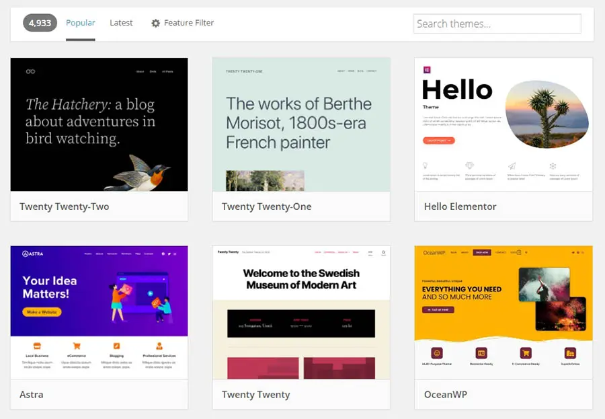
Task: Click inside the Search themes field
Action: pyautogui.click(x=497, y=24)
